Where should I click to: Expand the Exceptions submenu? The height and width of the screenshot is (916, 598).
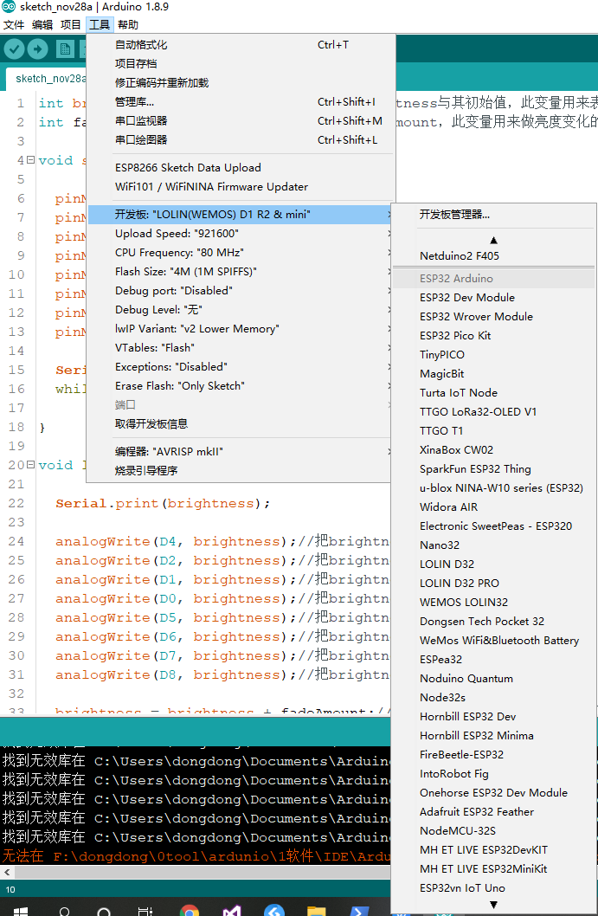click(241, 367)
